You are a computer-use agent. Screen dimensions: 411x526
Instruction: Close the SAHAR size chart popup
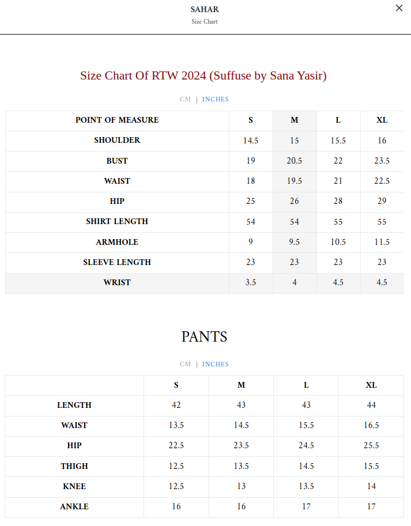[399, 9]
